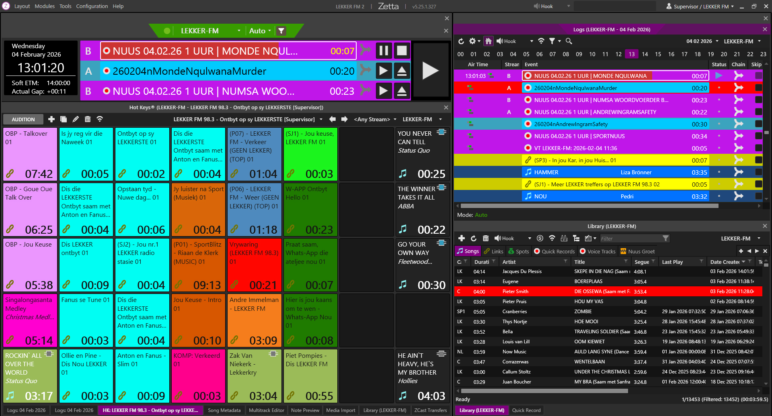Click the Library Filter text field
This screenshot has width=772, height=416.
pyautogui.click(x=630, y=239)
